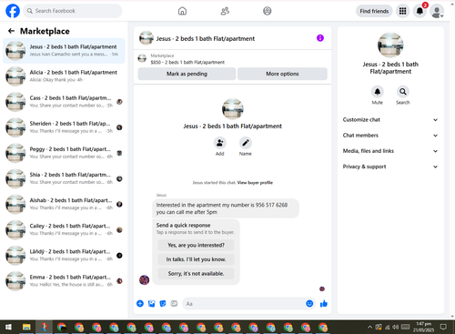Open the Groups icon in top bar
Image resolution: width=455 pixels, height=334 pixels.
(268, 11)
